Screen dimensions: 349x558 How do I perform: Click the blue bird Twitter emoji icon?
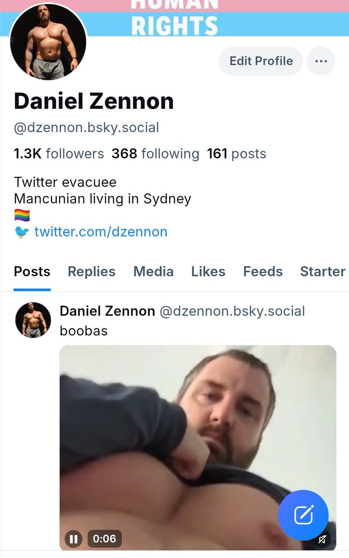tap(22, 232)
